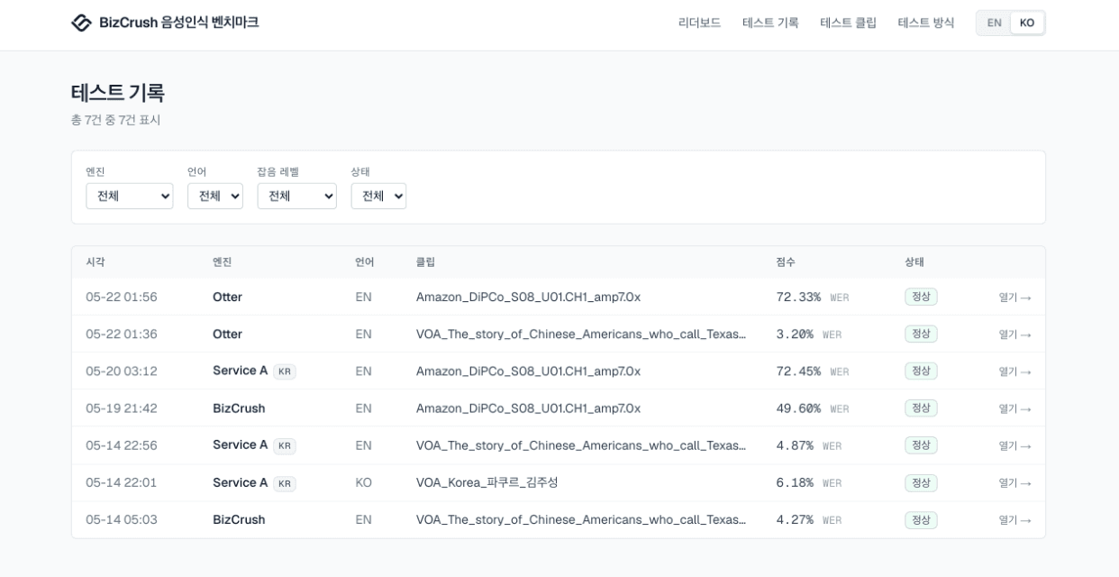Open the 언어 filter dropdown
The height and width of the screenshot is (577, 1119).
215,196
